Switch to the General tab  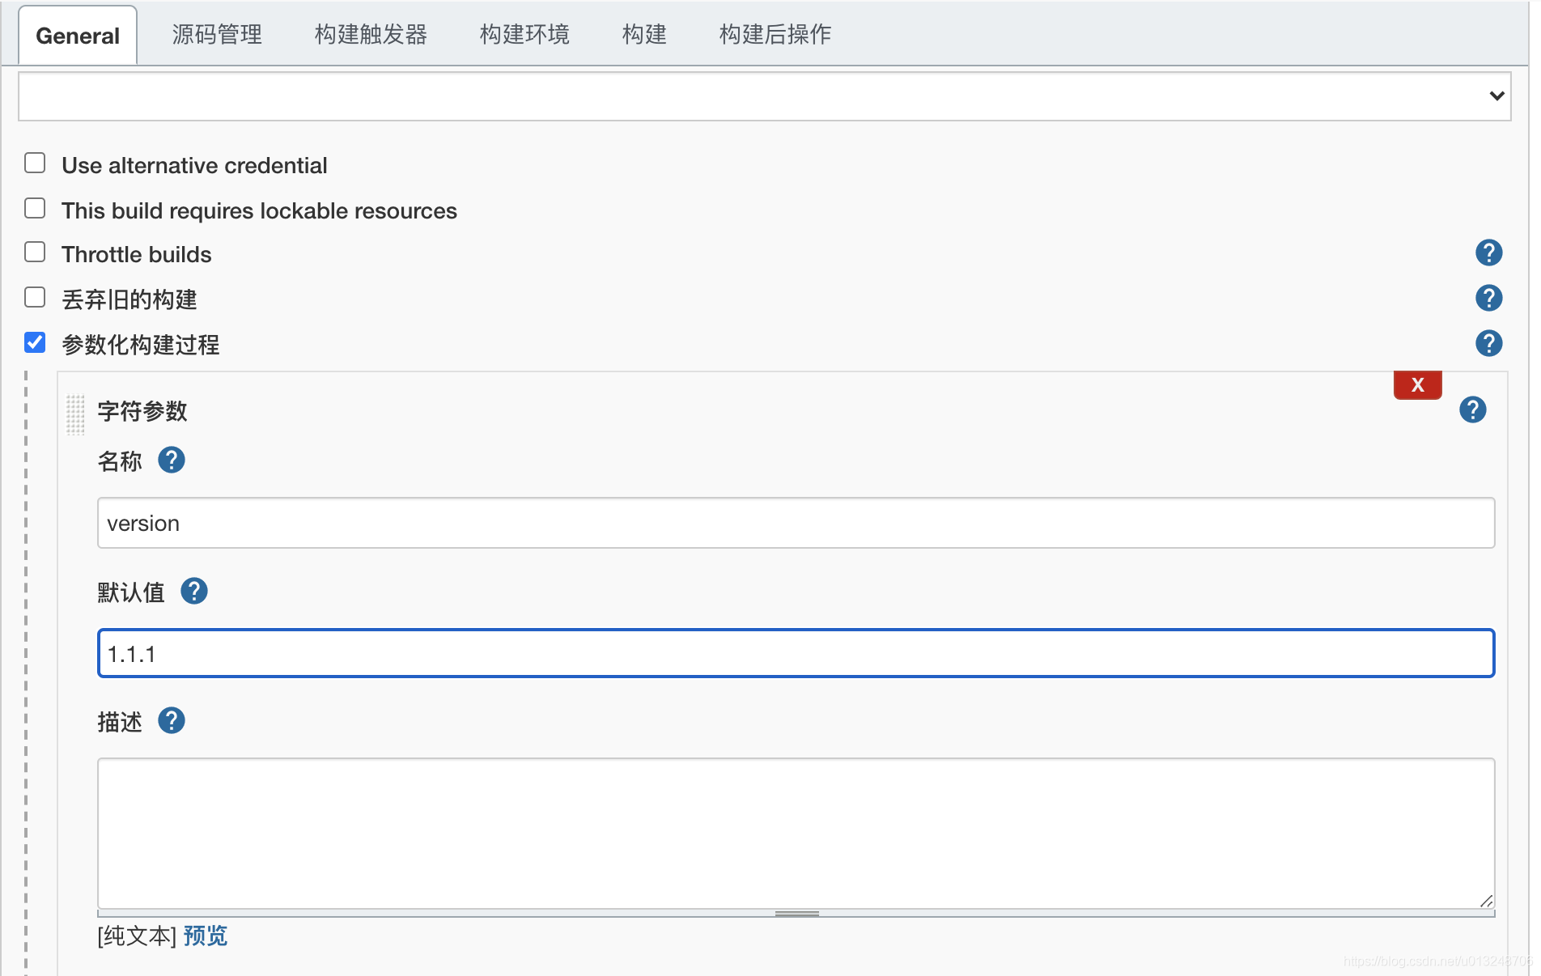[78, 36]
